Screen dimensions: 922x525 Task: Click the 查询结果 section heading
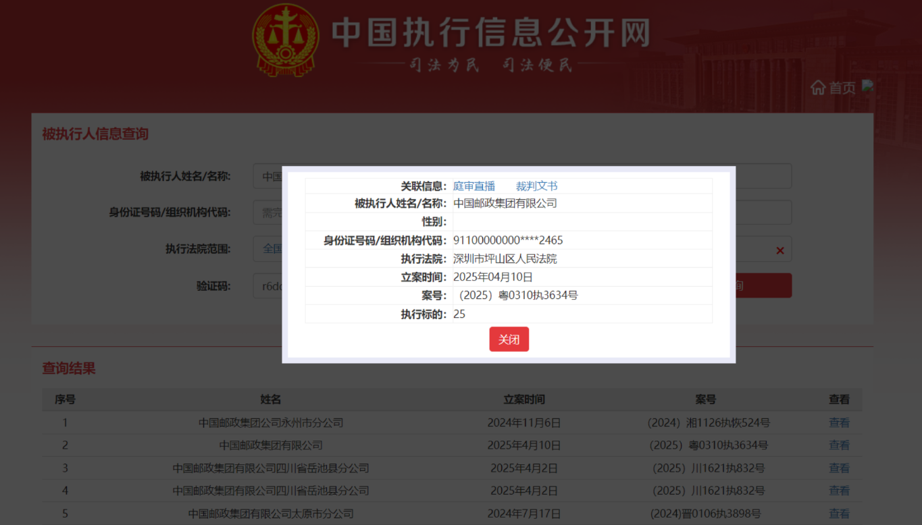point(69,368)
